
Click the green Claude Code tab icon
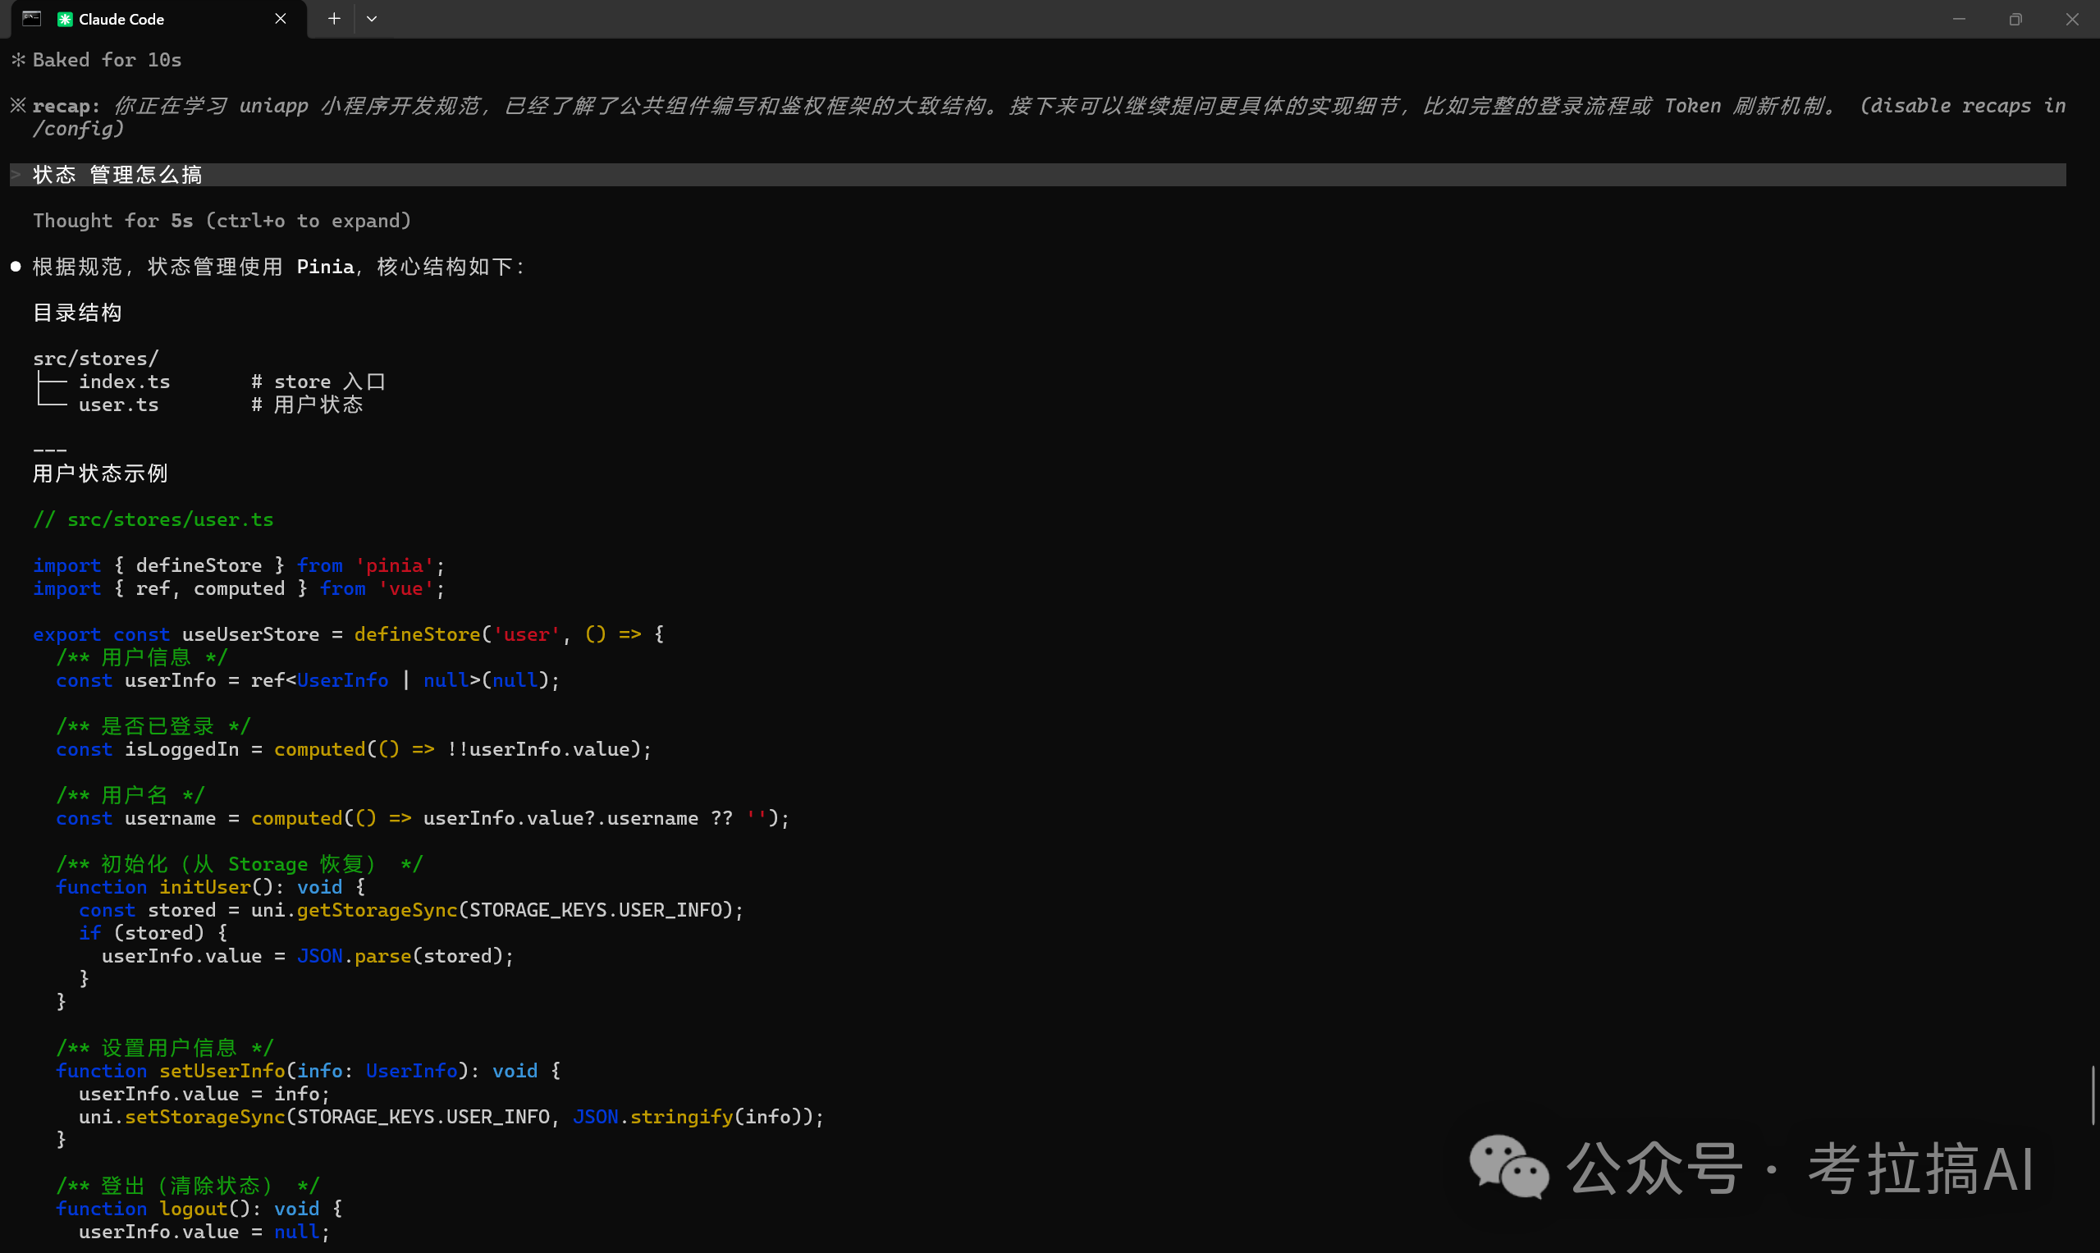[65, 20]
